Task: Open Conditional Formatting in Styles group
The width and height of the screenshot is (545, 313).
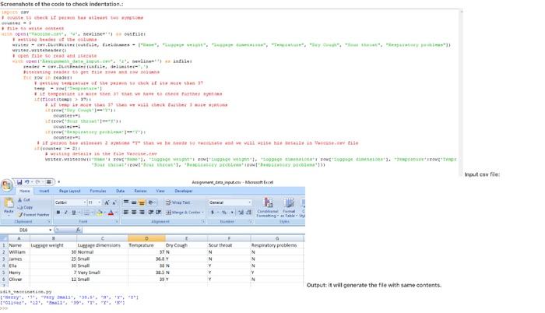Action: coord(267,207)
